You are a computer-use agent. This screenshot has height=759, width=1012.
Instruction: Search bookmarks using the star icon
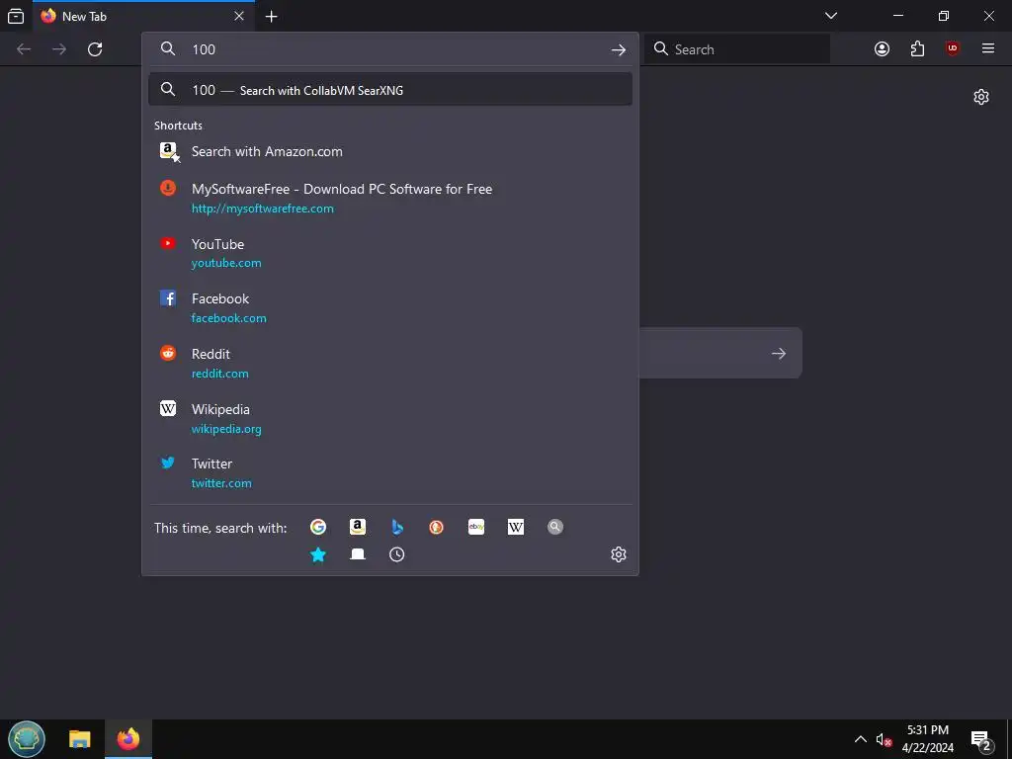pyautogui.click(x=318, y=554)
